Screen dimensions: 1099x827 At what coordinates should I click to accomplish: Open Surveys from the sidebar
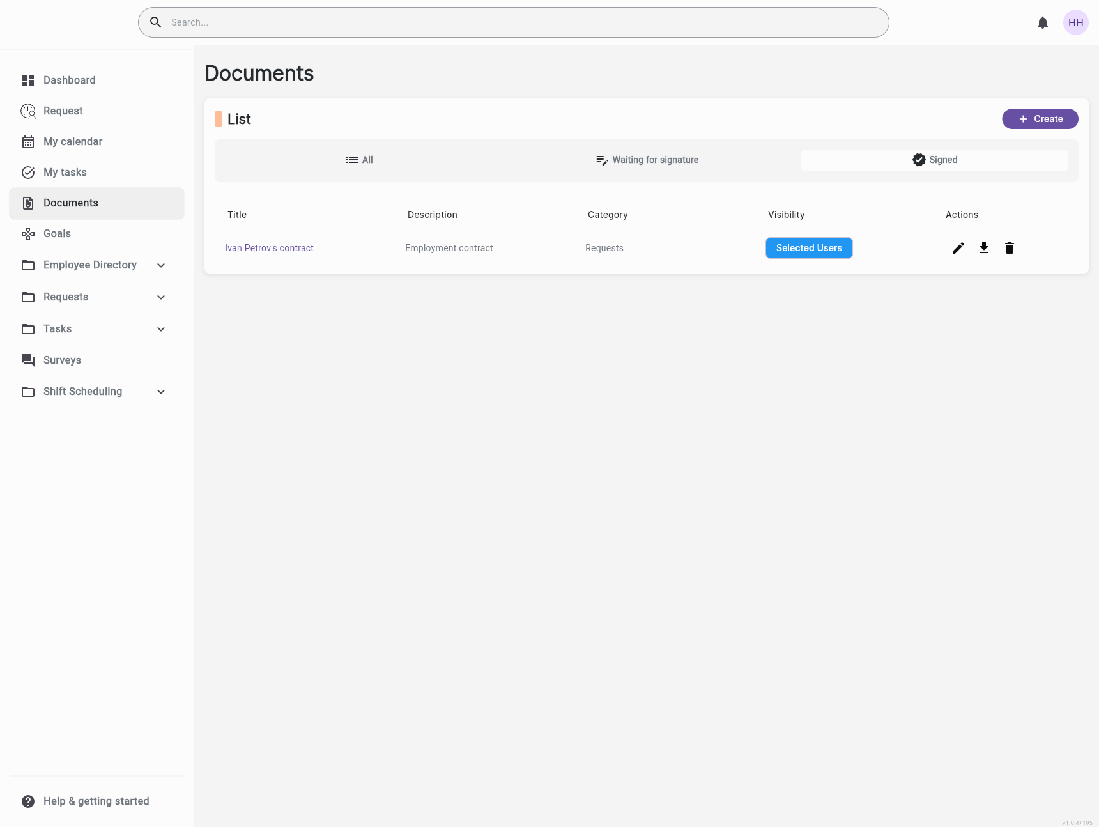coord(62,360)
